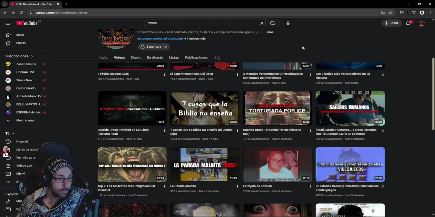435x217 pixels.
Task: Expand Mostrar más subscriptions
Action: 25,120
